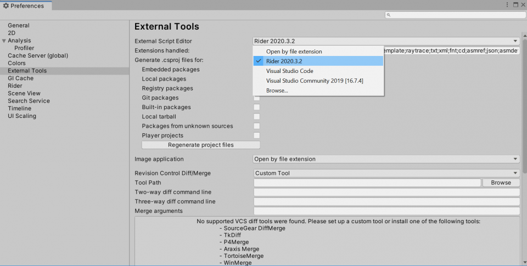This screenshot has width=527, height=266.
Task: Click 'SourceGear DiffMerge' text
Action: point(254,228)
